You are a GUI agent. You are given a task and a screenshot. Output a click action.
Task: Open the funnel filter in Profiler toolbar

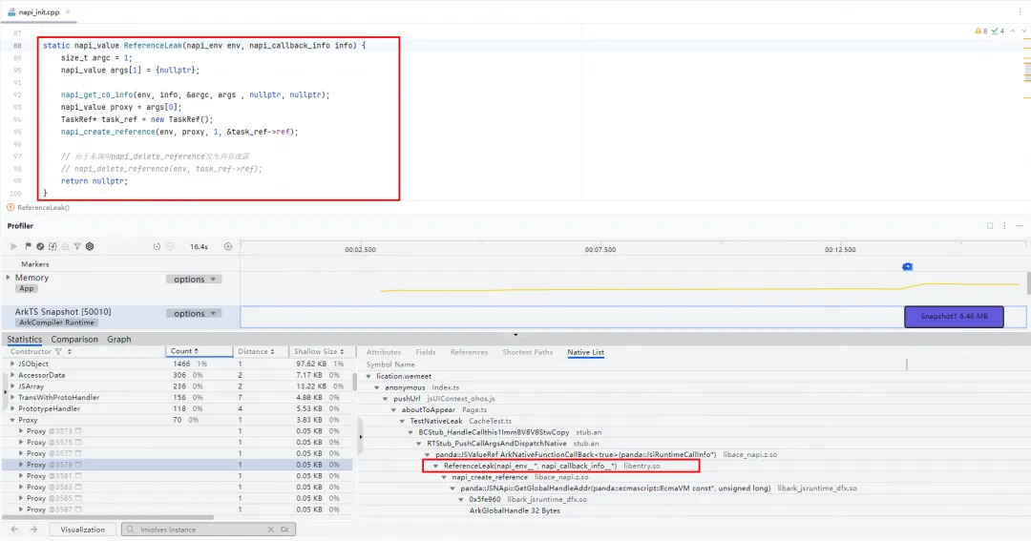(77, 246)
